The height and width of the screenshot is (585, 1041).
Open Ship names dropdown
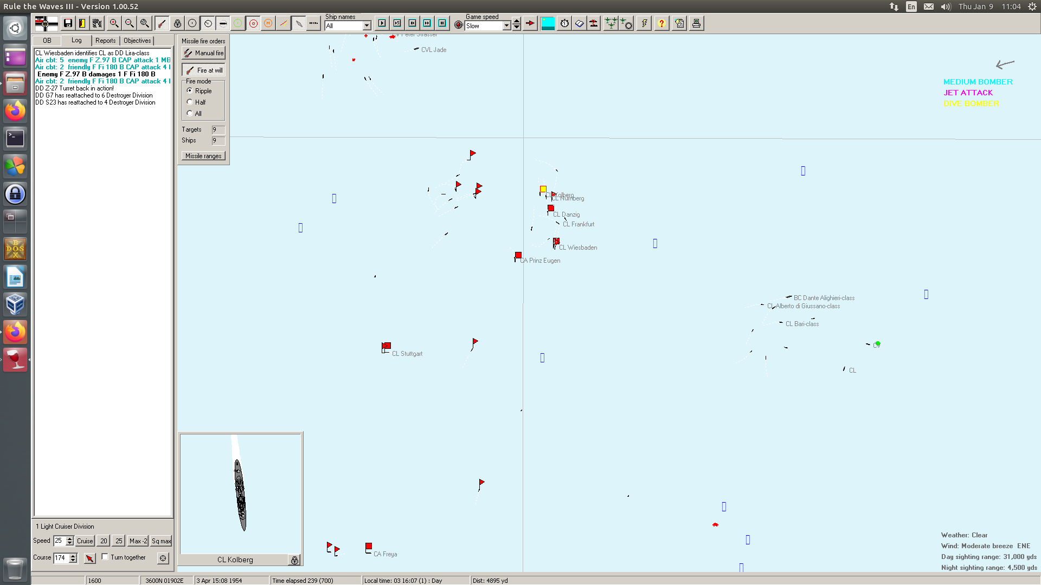pos(367,26)
